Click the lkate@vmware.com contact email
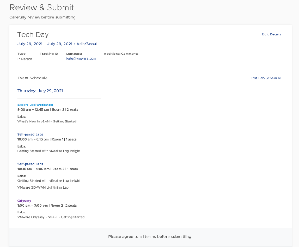 81,58
